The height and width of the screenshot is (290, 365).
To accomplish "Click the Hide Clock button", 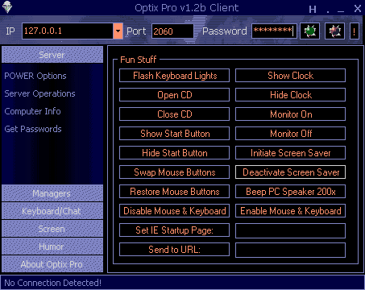I will click(291, 95).
